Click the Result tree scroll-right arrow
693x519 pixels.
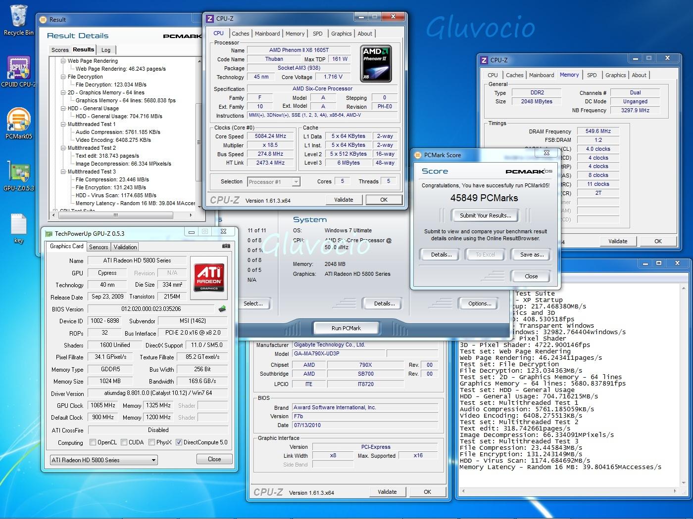click(191, 216)
